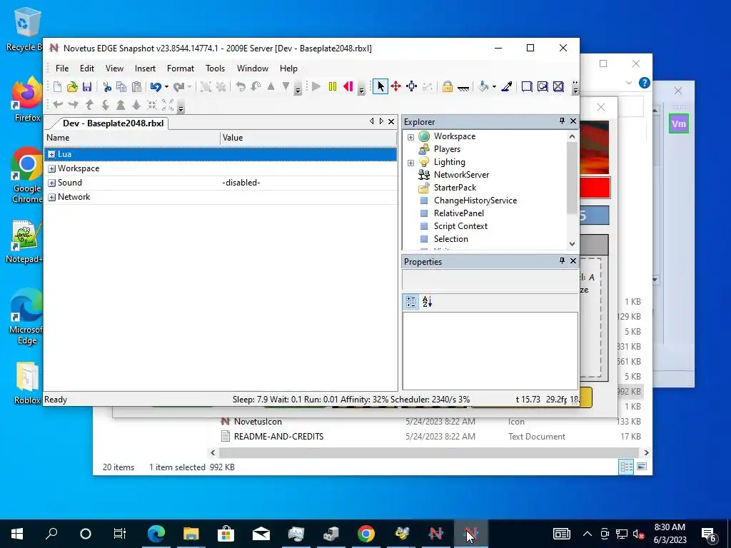The width and height of the screenshot is (731, 548).
Task: Expand the Lua row
Action: tap(51, 154)
